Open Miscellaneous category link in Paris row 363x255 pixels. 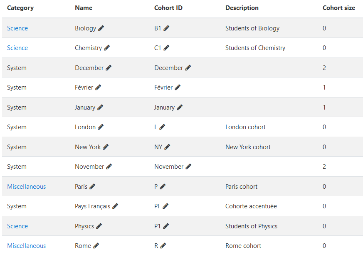(x=26, y=187)
